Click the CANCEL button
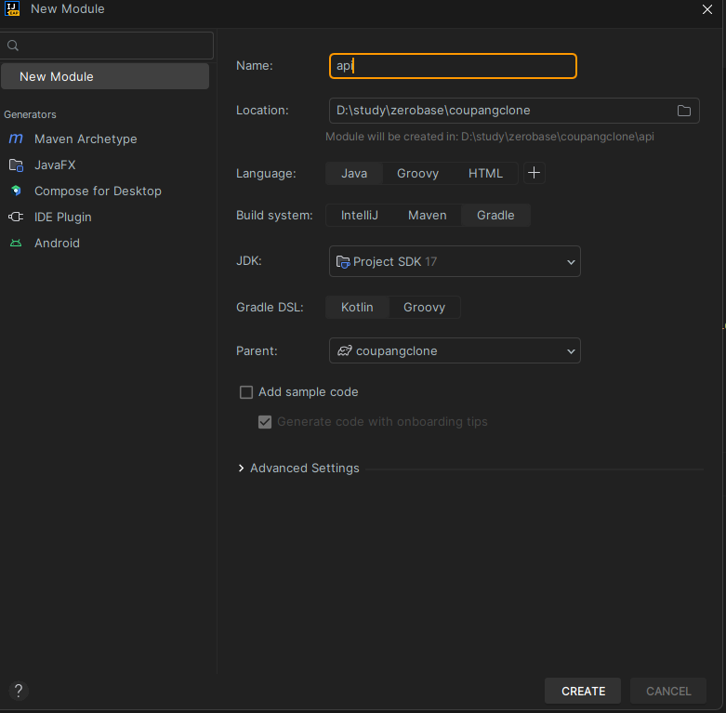 668,691
